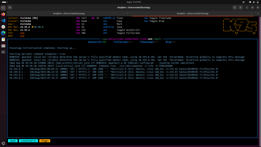
Task: Close the second terminal tab
Action: pos(251,13)
